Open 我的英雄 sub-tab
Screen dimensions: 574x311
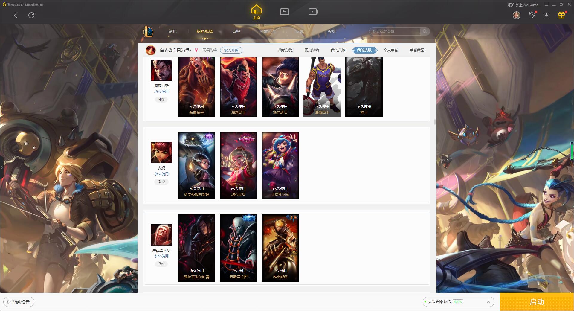(338, 50)
